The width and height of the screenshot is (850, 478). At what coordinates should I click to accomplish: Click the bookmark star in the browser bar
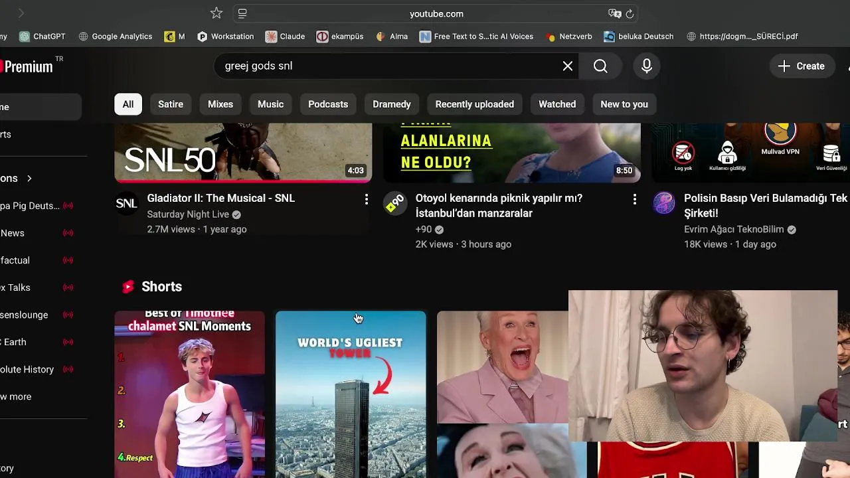tap(216, 13)
